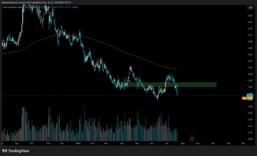Click the snapshot attribution header text

(x=36, y=3)
